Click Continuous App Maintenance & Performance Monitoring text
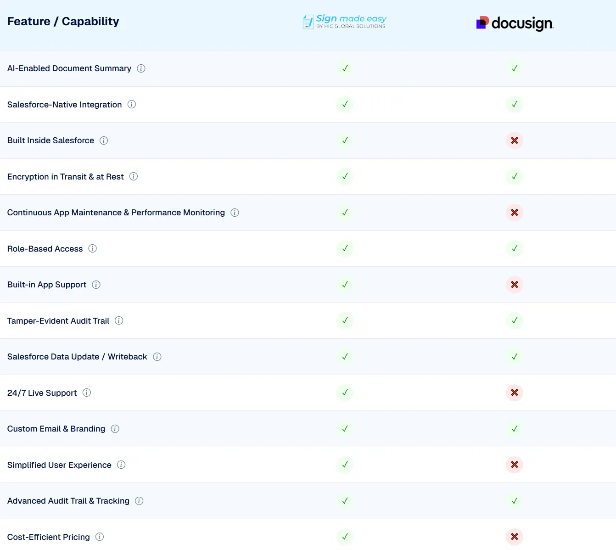This screenshot has width=616, height=550. tap(116, 213)
